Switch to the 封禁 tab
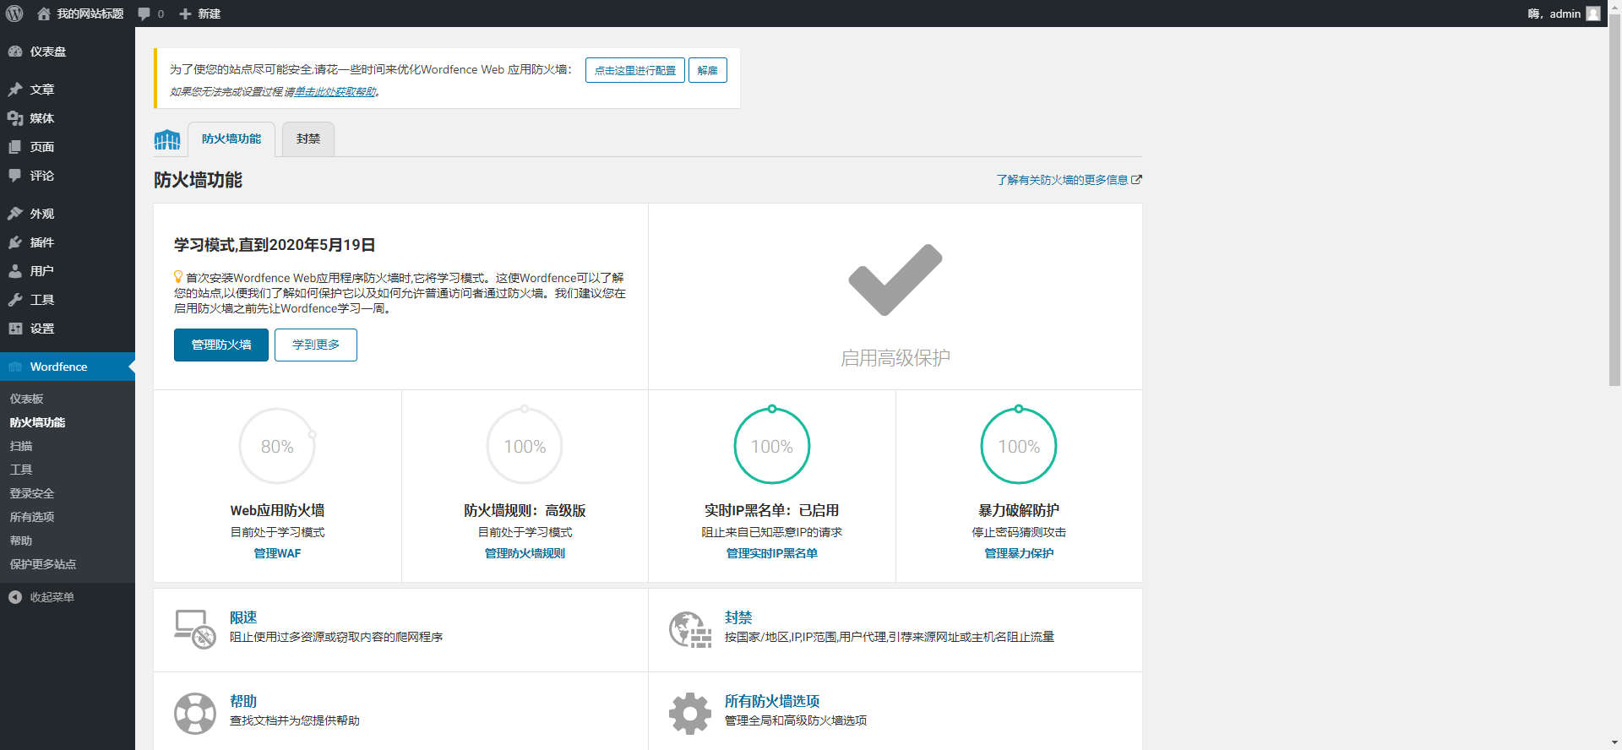 point(308,139)
